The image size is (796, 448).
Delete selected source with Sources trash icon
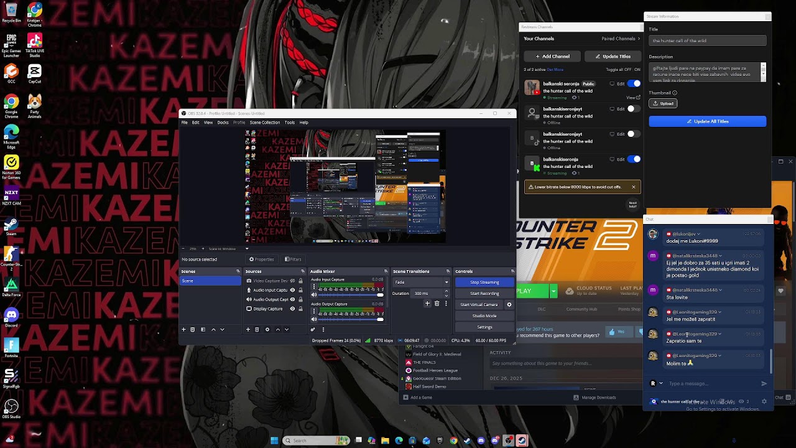click(257, 329)
